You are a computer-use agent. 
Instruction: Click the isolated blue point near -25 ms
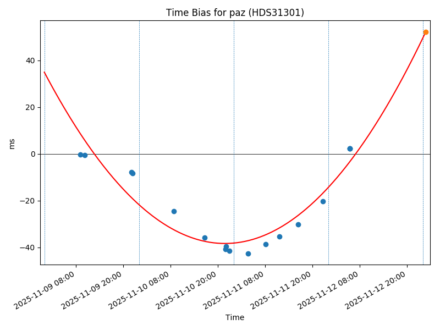pyautogui.click(x=174, y=211)
